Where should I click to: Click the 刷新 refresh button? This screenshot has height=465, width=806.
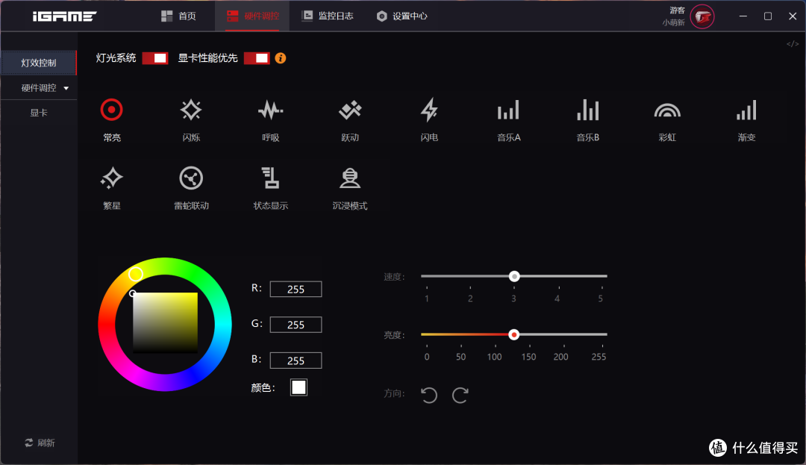pyautogui.click(x=40, y=443)
